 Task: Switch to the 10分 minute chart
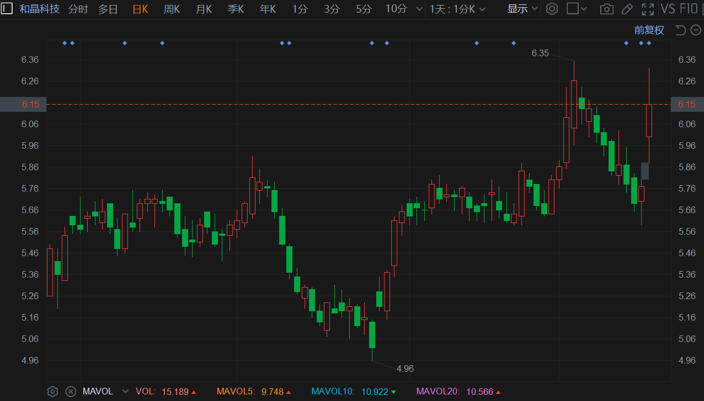pos(396,9)
